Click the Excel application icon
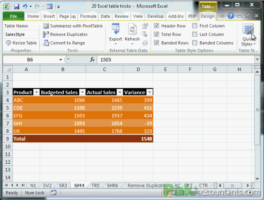 6,7
